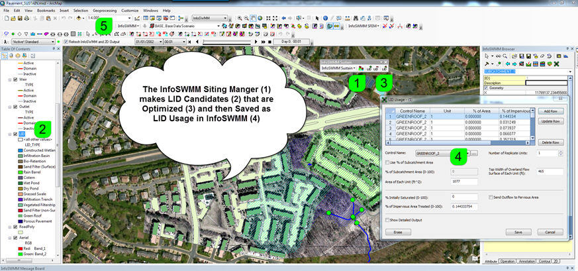Viewport: 578px width, 271px height.
Task: Collapse the LID layer tree node
Action: (9, 134)
